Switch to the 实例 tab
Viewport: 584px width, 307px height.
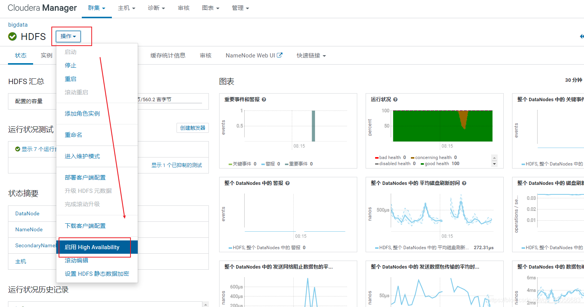(46, 56)
